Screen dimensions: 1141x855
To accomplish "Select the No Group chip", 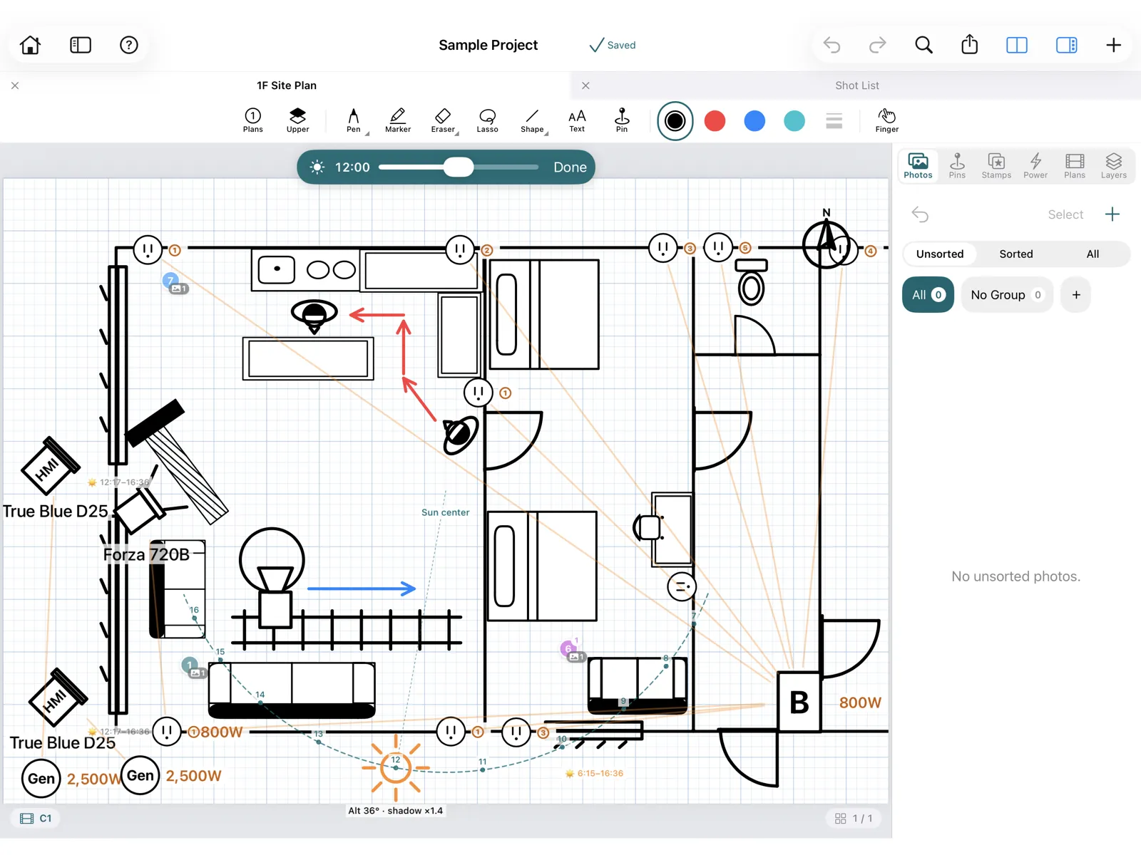I will point(1007,295).
